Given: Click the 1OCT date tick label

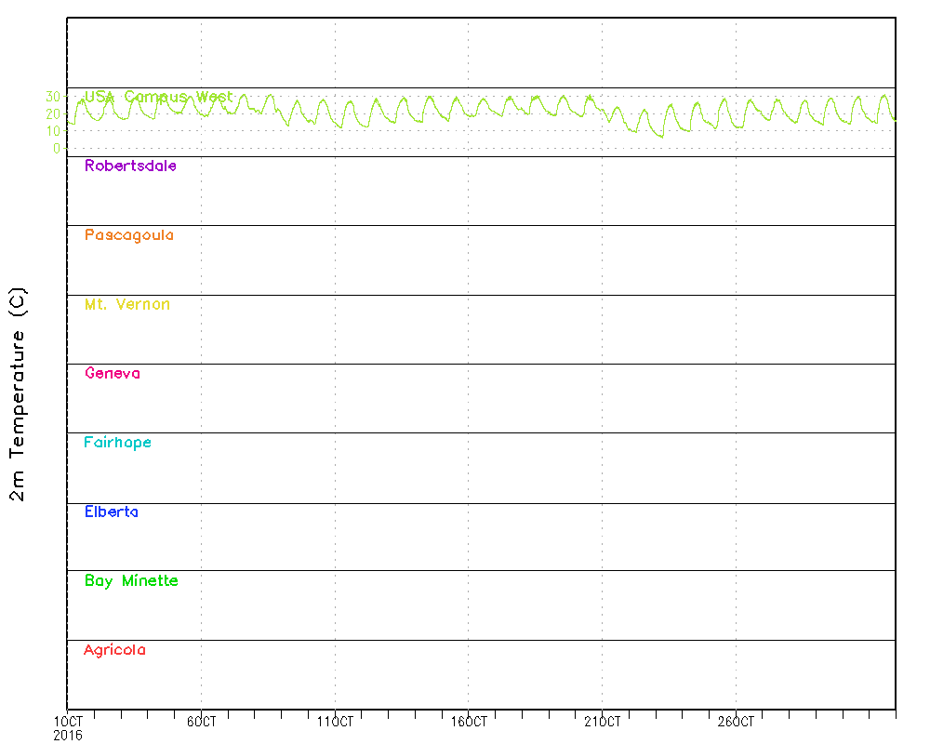Looking at the screenshot, I should pos(67,722).
